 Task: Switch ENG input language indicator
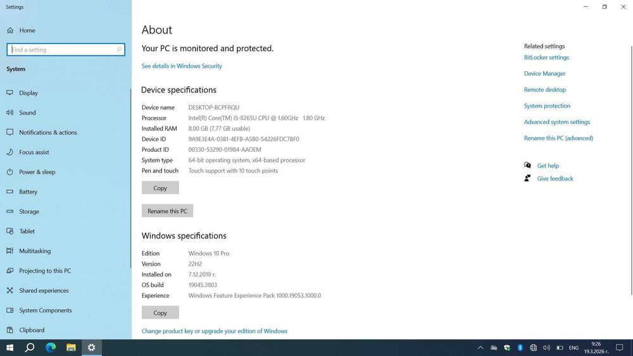pyautogui.click(x=573, y=348)
